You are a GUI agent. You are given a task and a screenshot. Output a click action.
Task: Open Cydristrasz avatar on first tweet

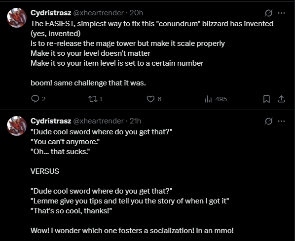[x=17, y=18]
